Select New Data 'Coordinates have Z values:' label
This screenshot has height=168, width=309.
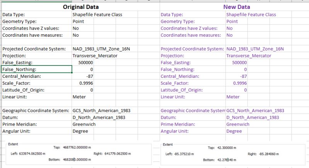point(193,28)
